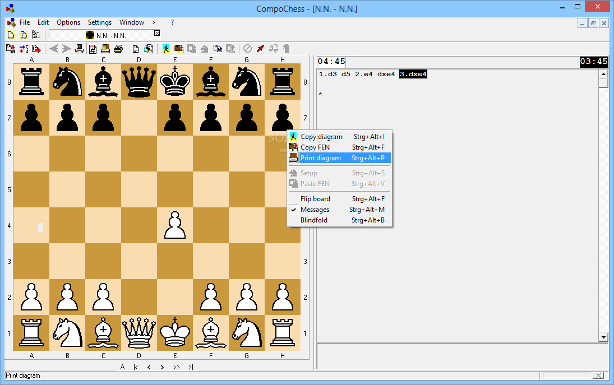Viewport: 614px width, 385px height.
Task: Click the copy pages toolbar icon
Action: [x=218, y=49]
